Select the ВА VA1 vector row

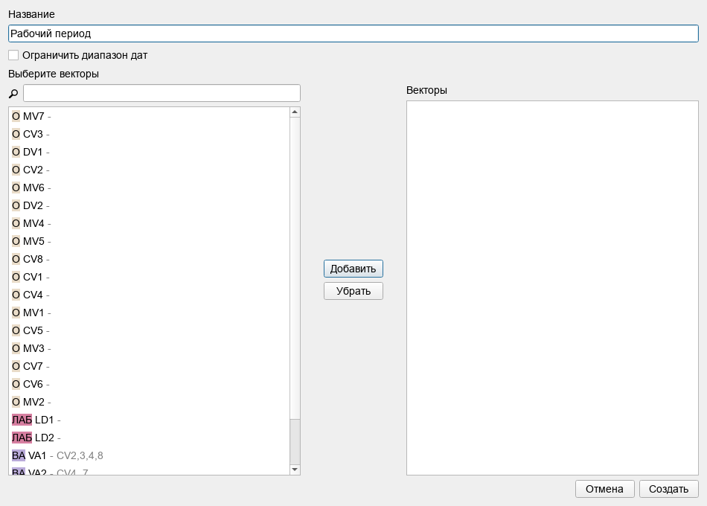150,455
